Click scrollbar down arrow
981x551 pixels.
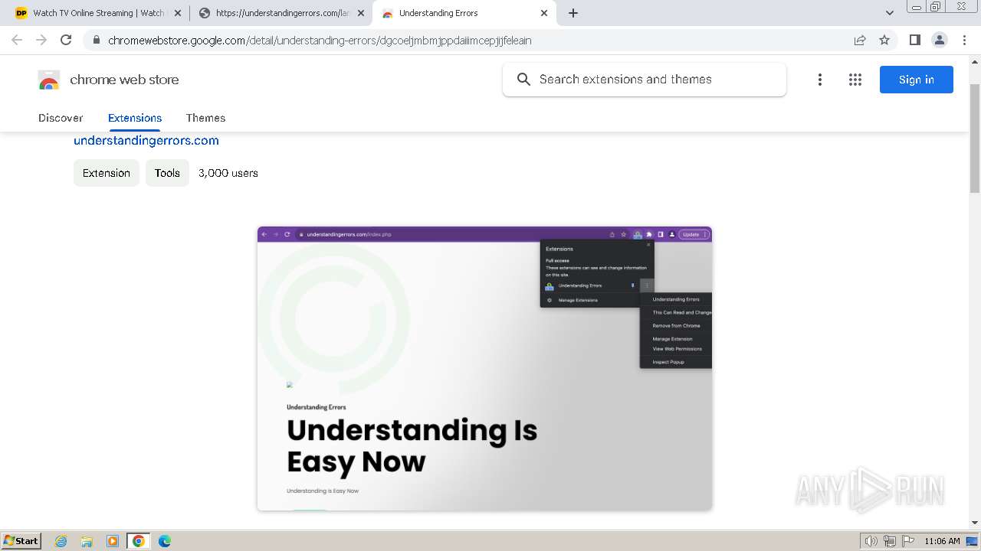[975, 523]
